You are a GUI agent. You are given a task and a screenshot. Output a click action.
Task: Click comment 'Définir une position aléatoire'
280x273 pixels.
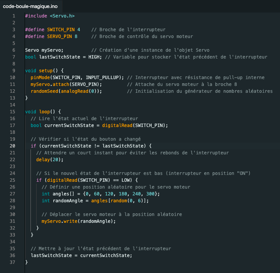116,187
